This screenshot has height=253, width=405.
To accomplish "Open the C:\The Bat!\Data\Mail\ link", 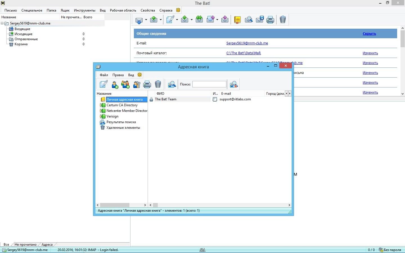I will point(244,53).
